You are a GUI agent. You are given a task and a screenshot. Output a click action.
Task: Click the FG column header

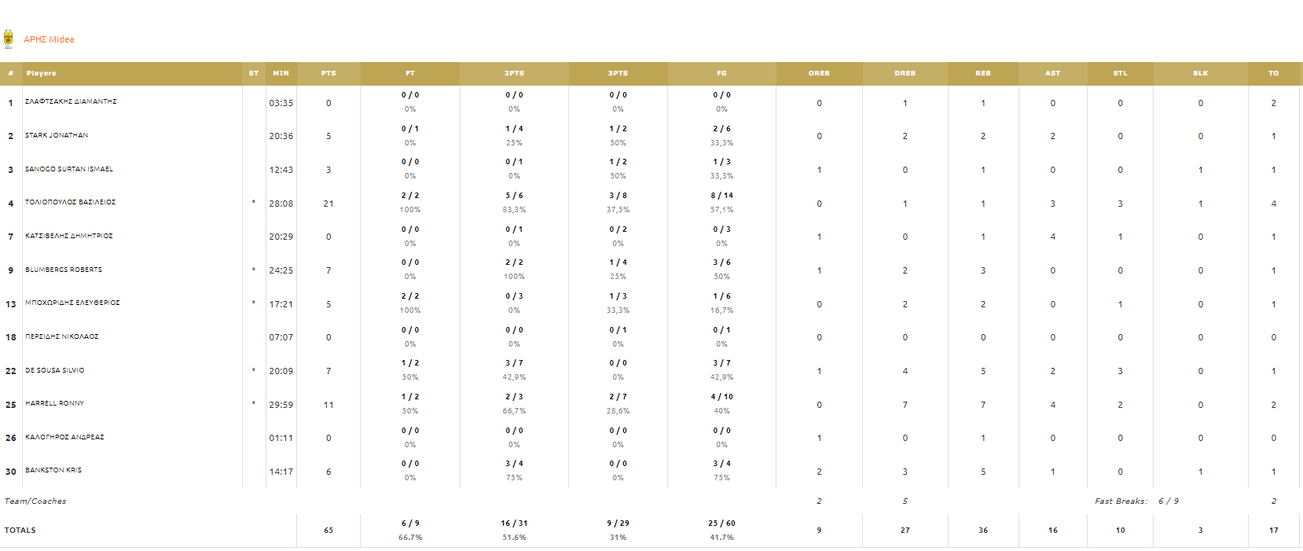(721, 73)
